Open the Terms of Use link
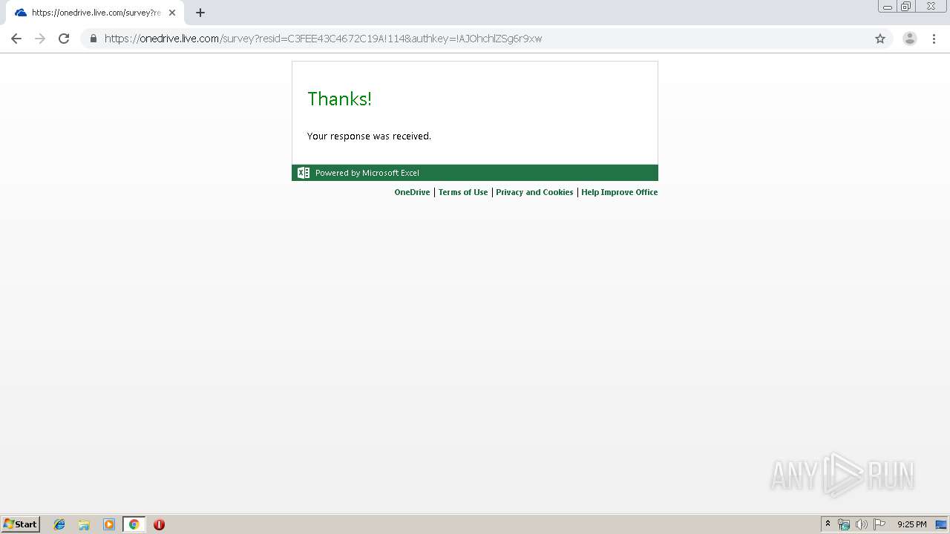Image resolution: width=950 pixels, height=534 pixels. pos(463,192)
